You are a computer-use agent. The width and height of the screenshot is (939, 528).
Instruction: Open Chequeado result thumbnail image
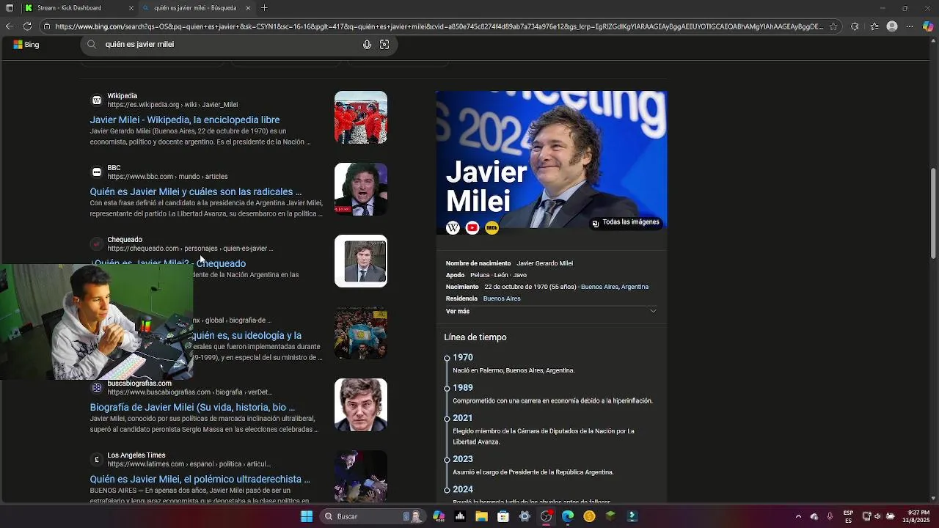click(361, 261)
